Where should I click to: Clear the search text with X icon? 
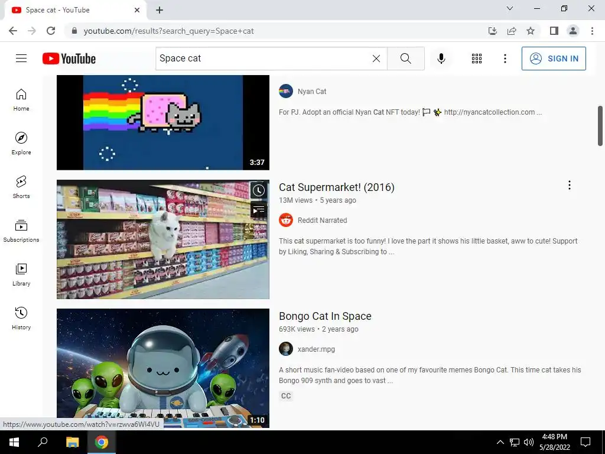click(x=376, y=59)
